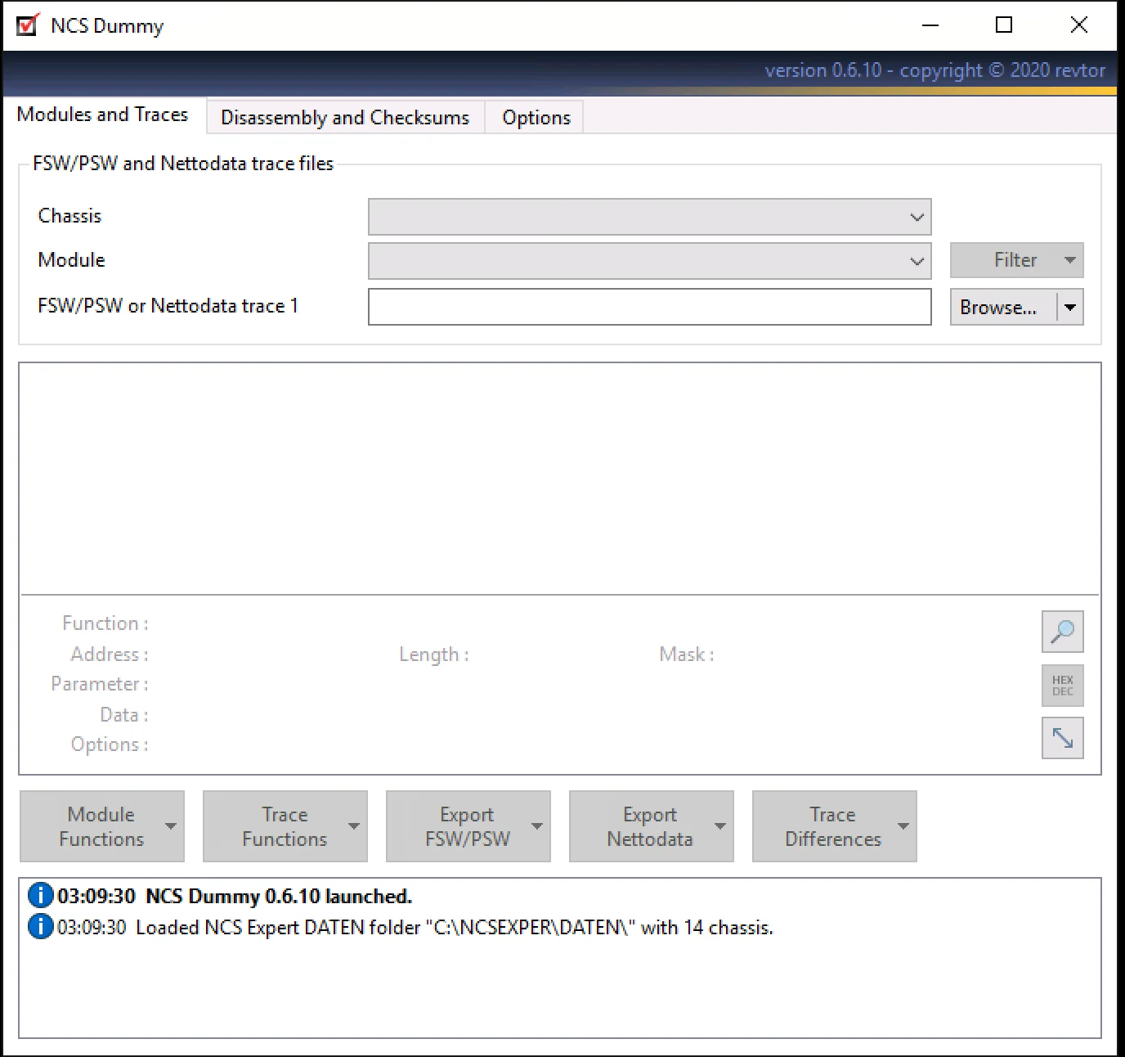The height and width of the screenshot is (1057, 1125).
Task: Expand the Browse button dropdown arrow
Action: 1070,308
